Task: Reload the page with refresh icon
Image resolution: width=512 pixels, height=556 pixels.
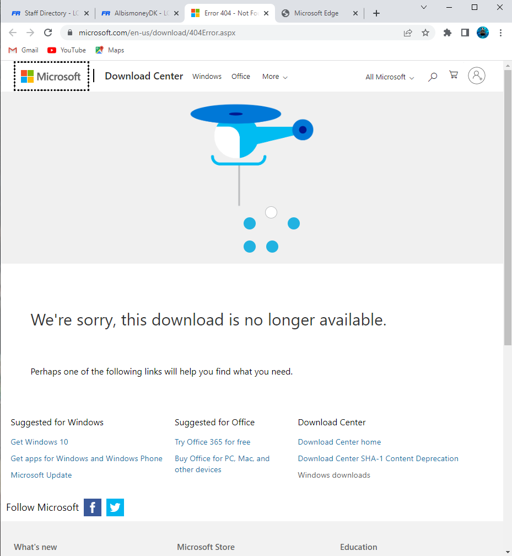Action: [48, 33]
